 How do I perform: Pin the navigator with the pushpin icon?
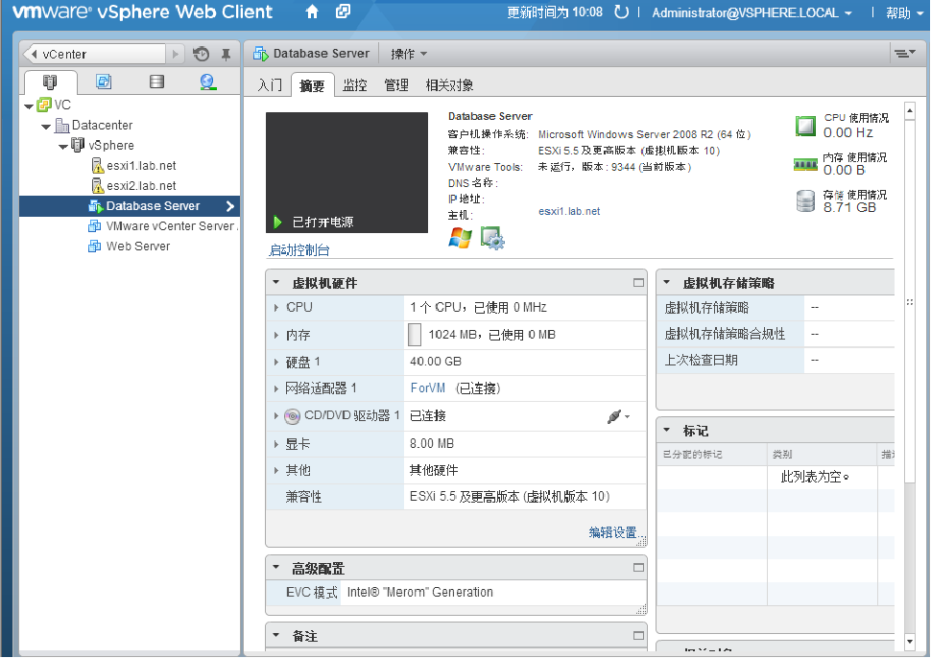226,55
